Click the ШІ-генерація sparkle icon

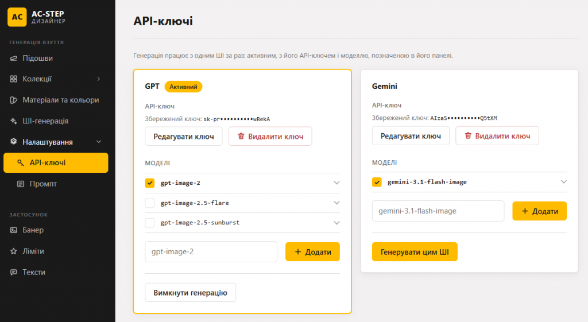coord(14,121)
